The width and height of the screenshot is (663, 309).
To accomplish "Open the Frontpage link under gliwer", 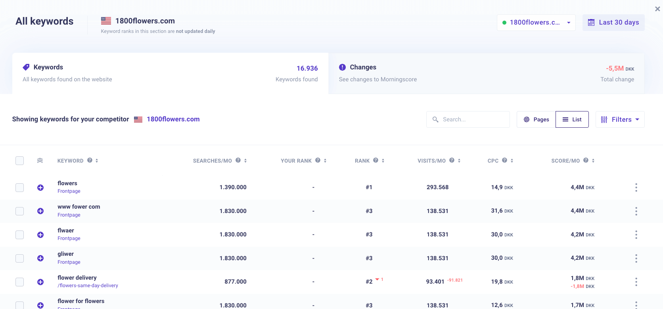I will (x=69, y=262).
